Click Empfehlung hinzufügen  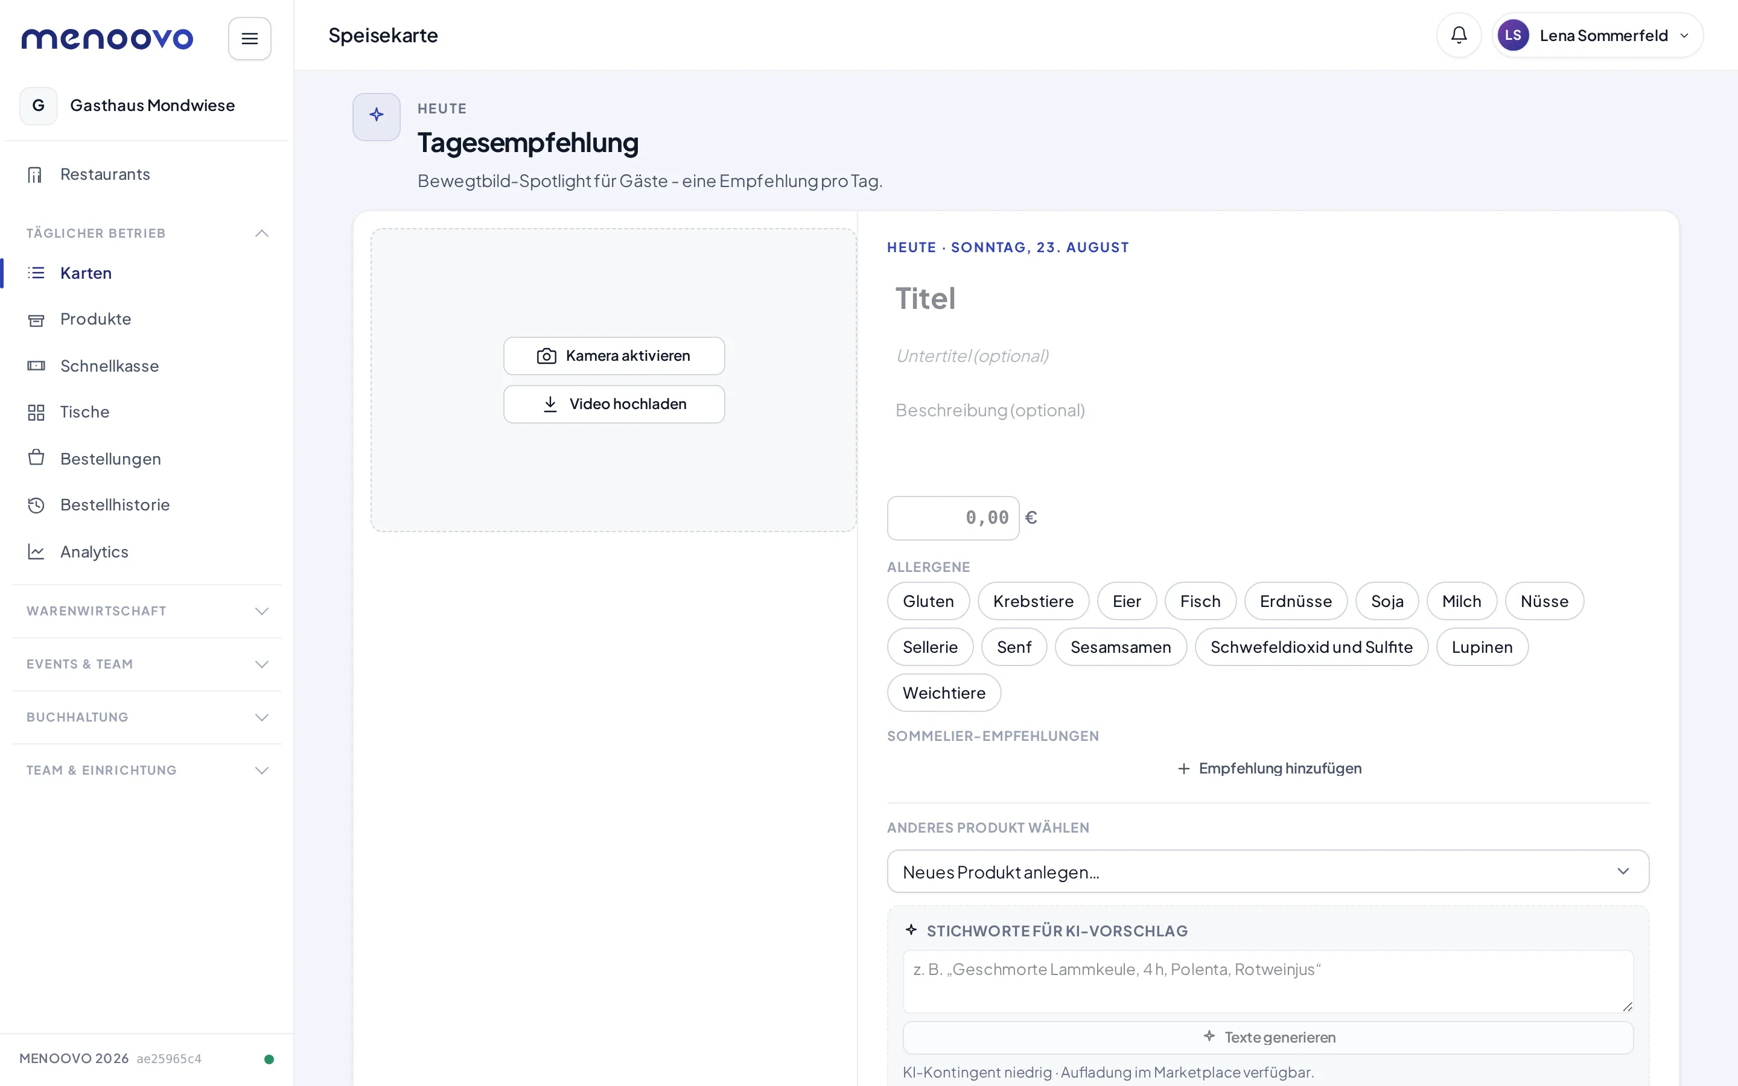(1269, 769)
